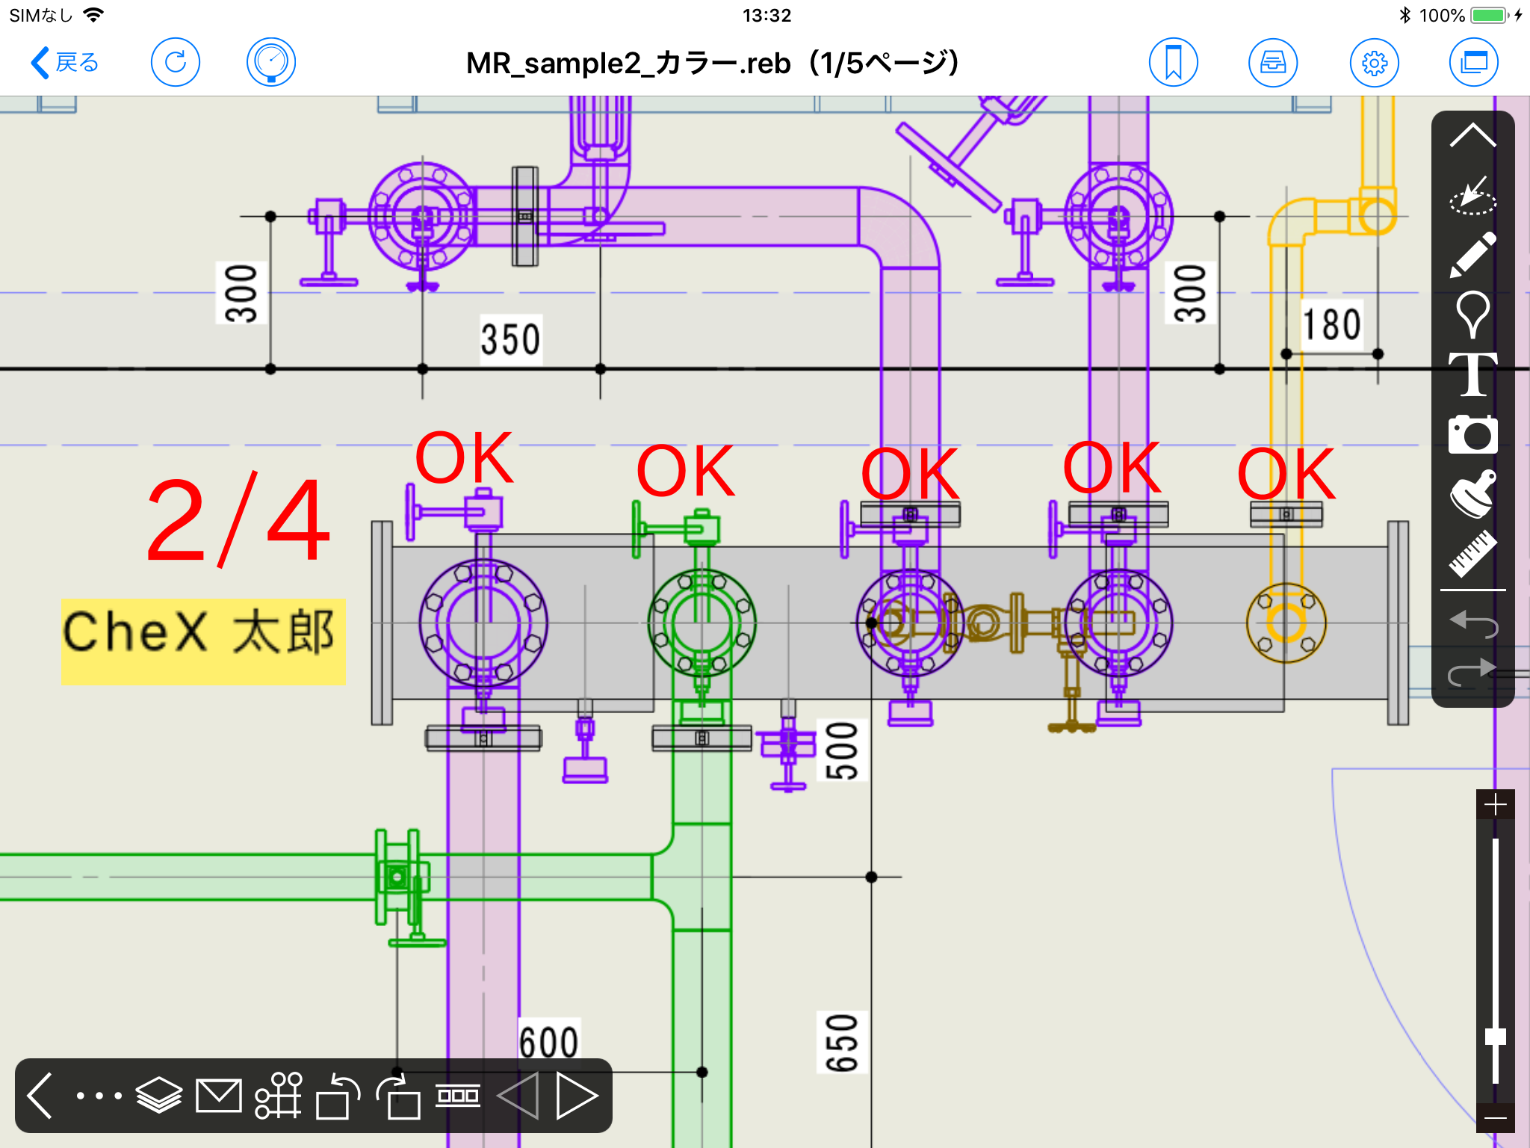Collapse the right tool palette chevron
Screen dimensions: 1530x1148
[x=1472, y=136]
